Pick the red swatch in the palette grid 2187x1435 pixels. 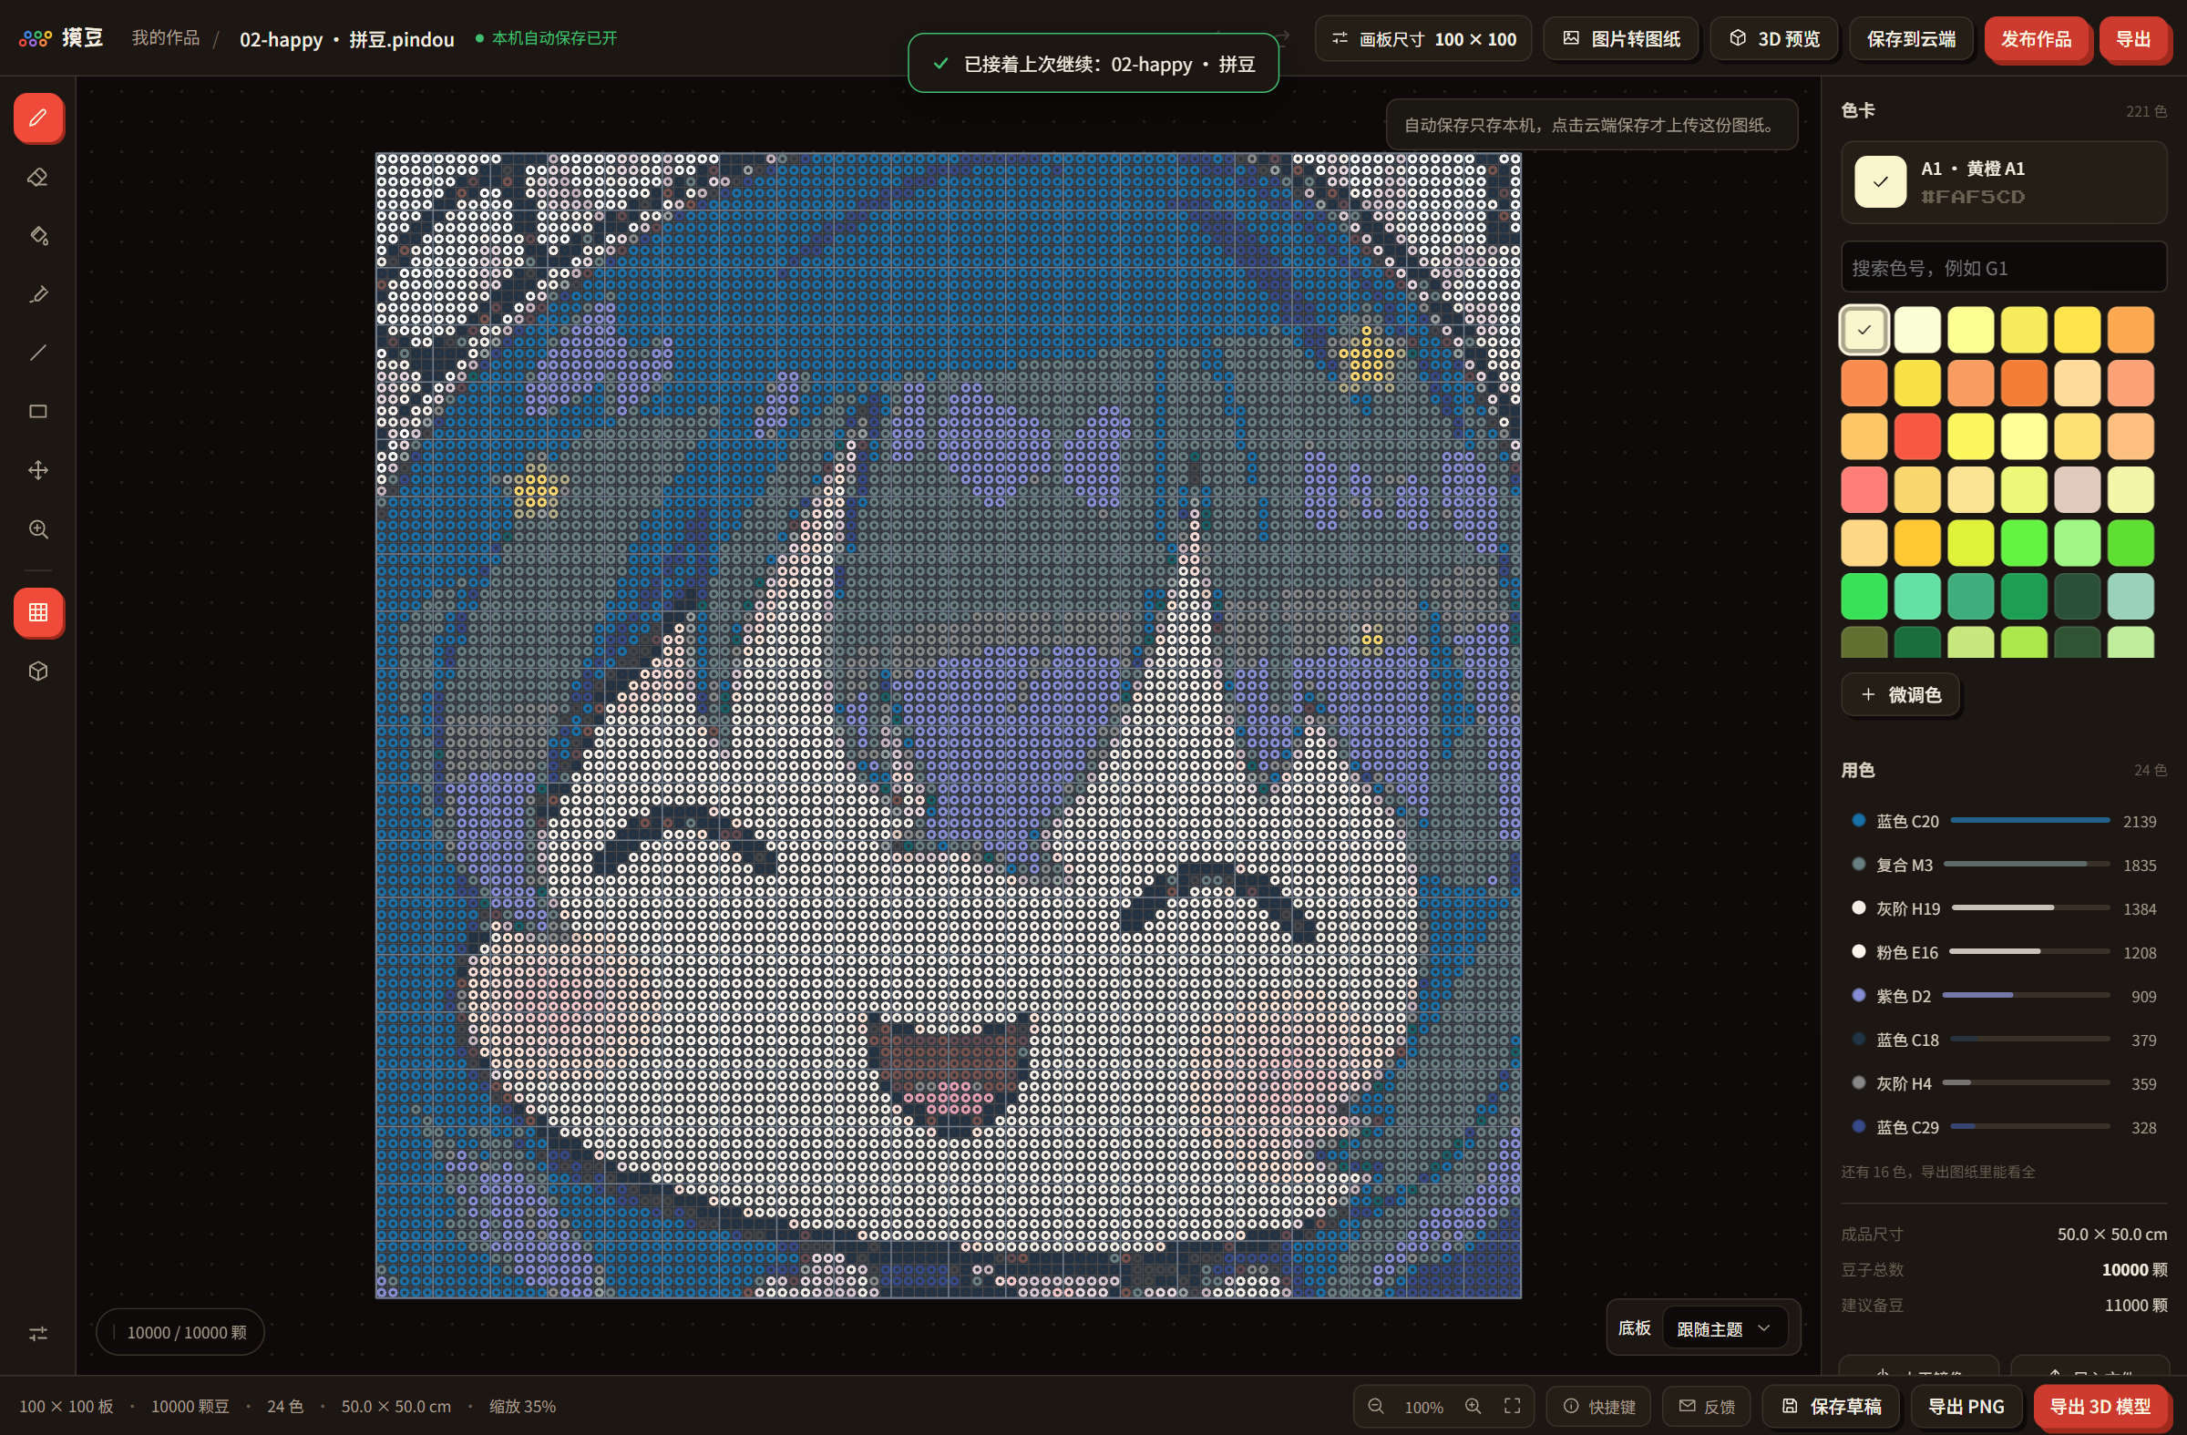click(1918, 436)
